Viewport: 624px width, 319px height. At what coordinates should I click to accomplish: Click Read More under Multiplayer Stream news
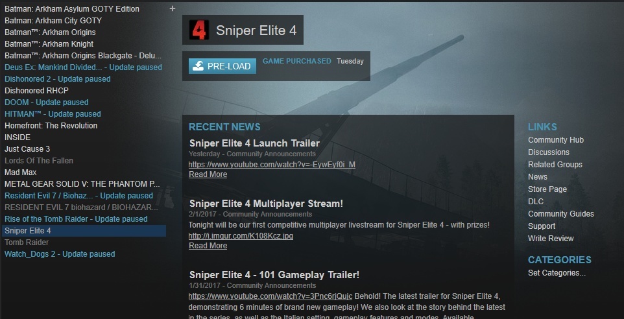coord(208,246)
